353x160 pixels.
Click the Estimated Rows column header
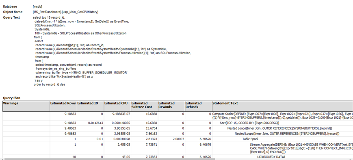(x=63, y=106)
